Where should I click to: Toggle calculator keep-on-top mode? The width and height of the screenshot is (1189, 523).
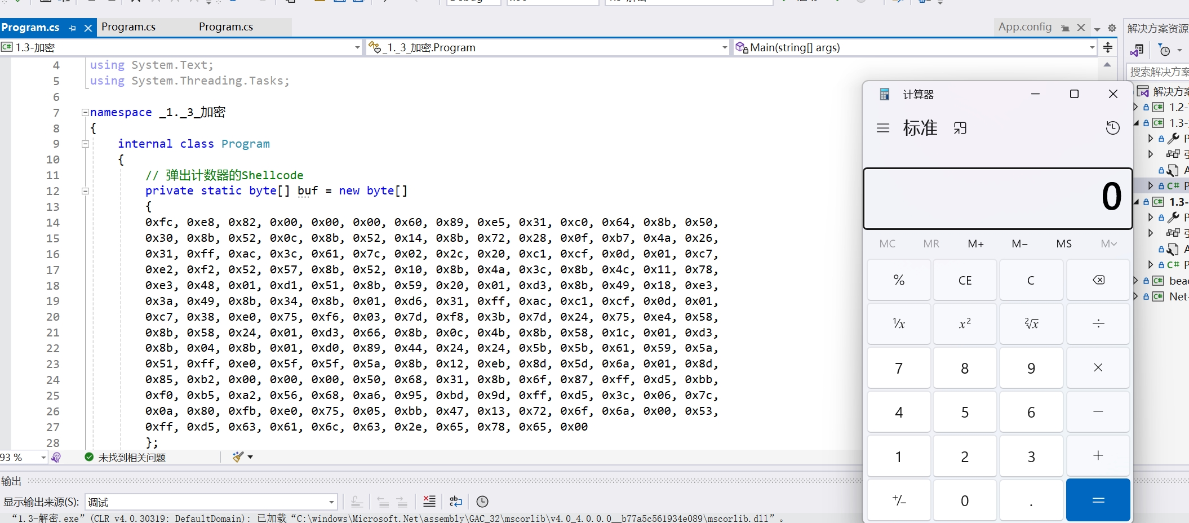(x=960, y=128)
